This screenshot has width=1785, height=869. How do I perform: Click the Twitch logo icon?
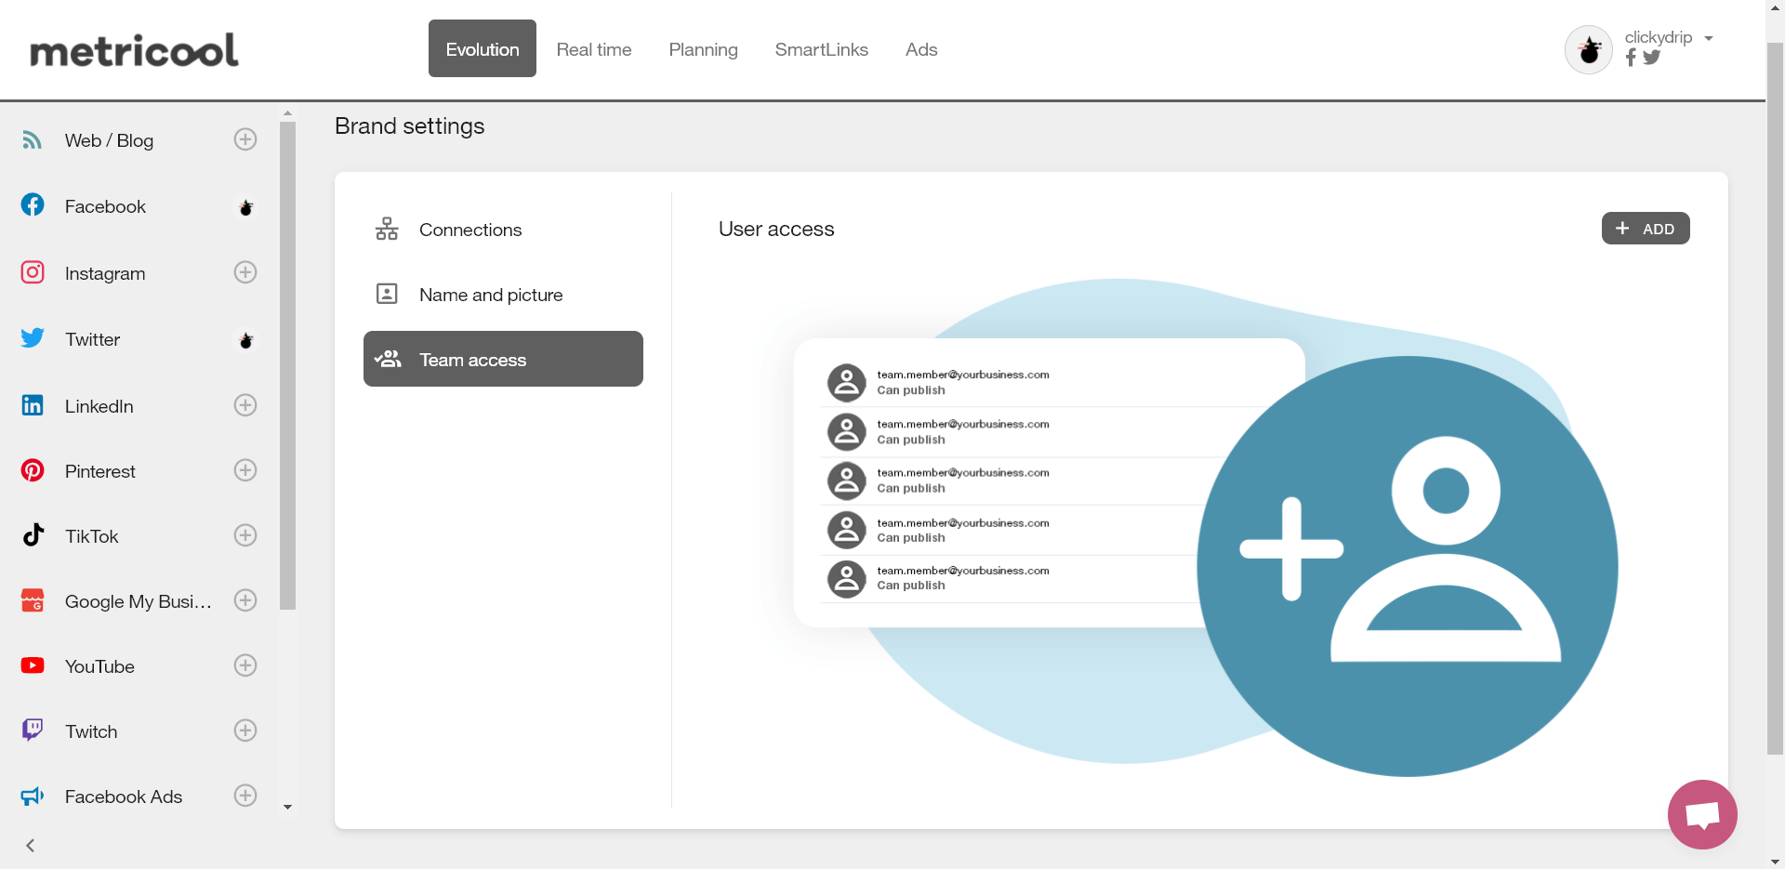click(33, 730)
